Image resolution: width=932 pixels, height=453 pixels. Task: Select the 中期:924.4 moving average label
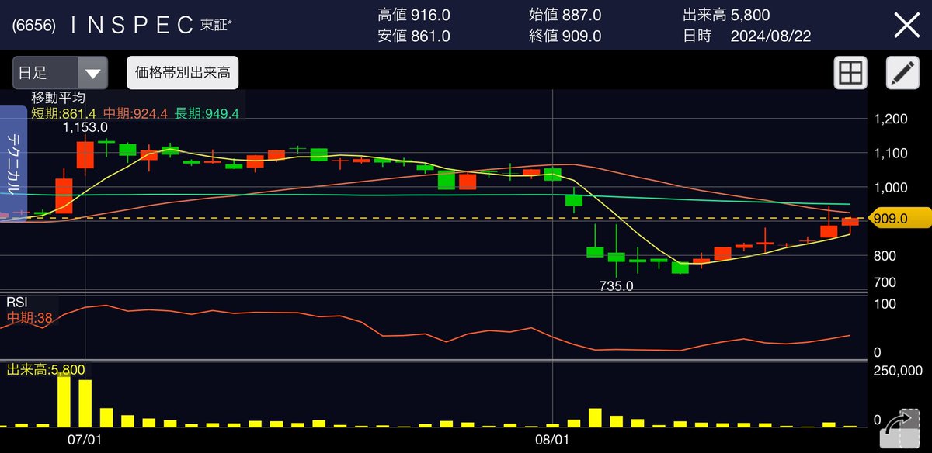(x=137, y=114)
